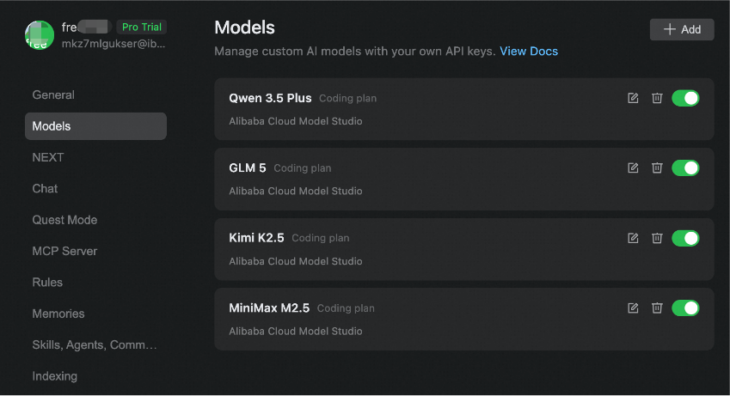Click the MiniMax M2.5 model name

(269, 308)
